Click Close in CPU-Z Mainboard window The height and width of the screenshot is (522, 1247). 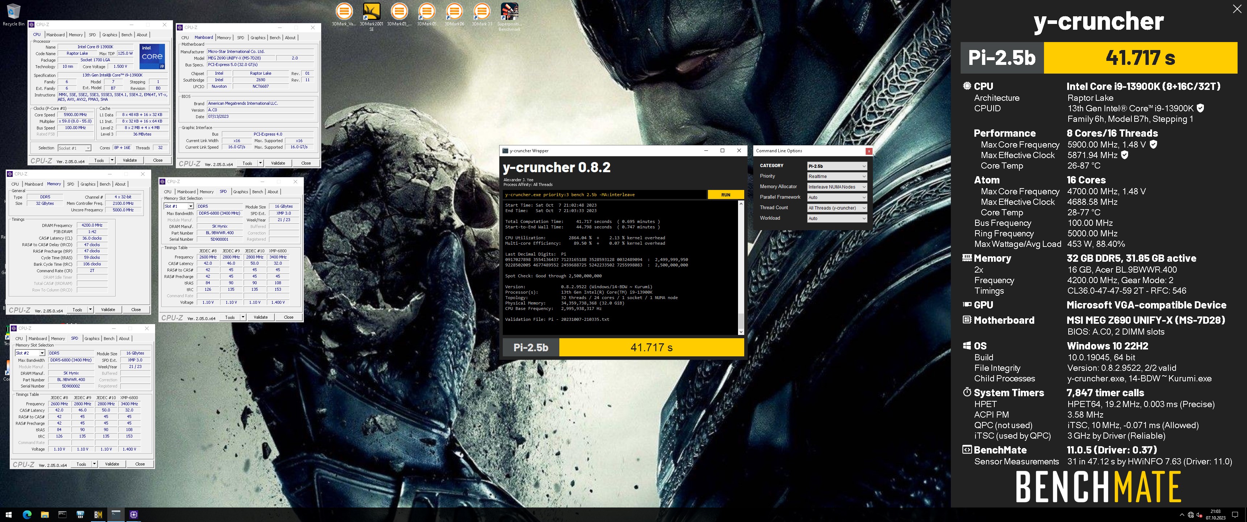[306, 163]
